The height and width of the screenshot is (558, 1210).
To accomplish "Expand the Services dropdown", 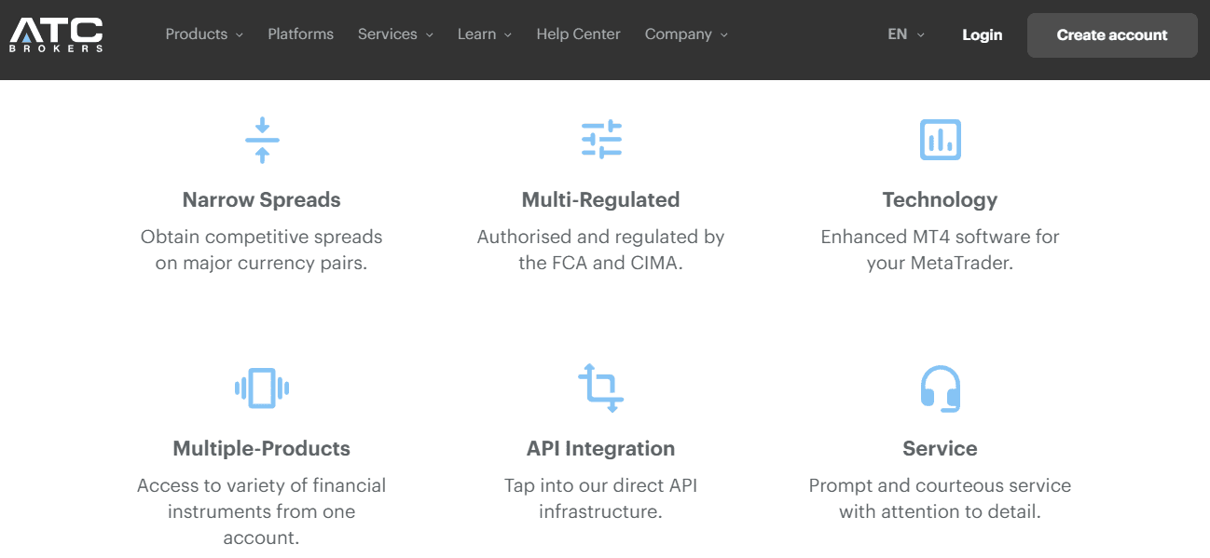I will pos(395,34).
